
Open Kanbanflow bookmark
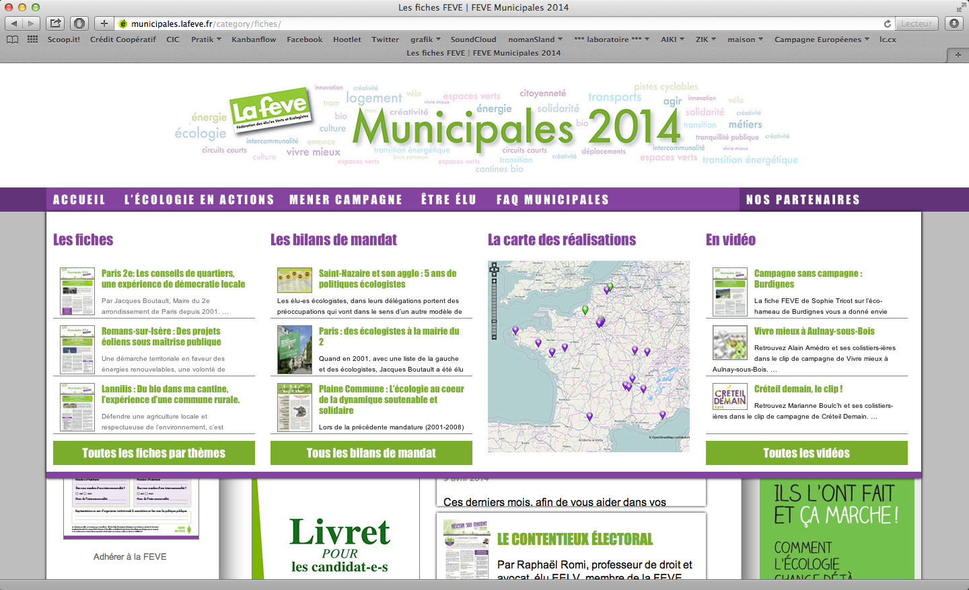pyautogui.click(x=254, y=40)
